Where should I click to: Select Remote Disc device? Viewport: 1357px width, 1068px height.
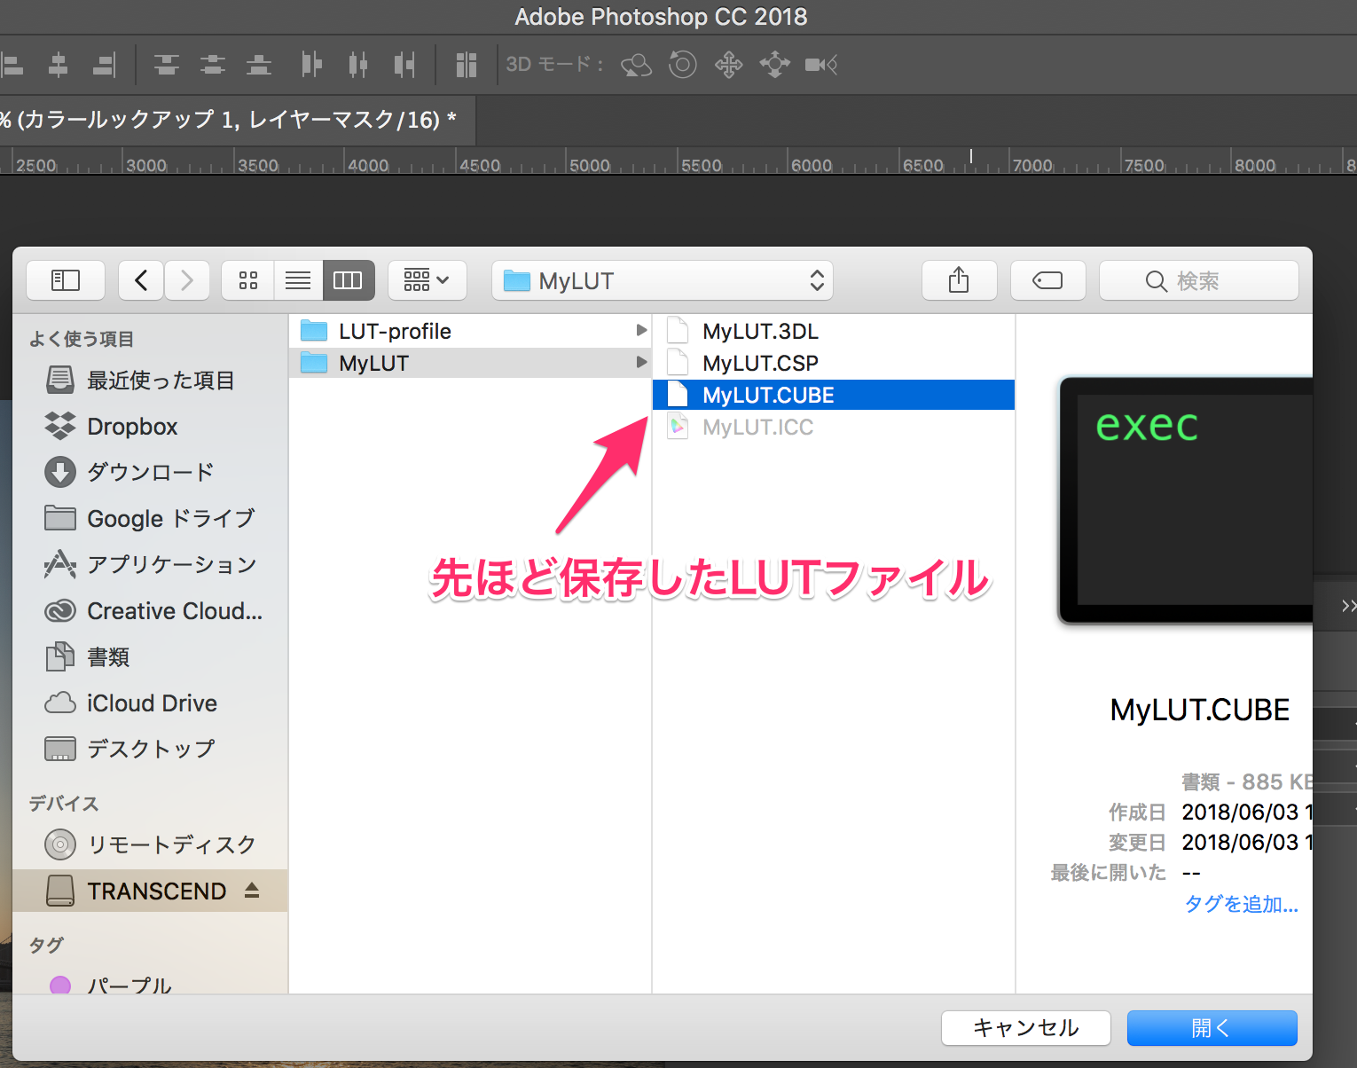[149, 844]
